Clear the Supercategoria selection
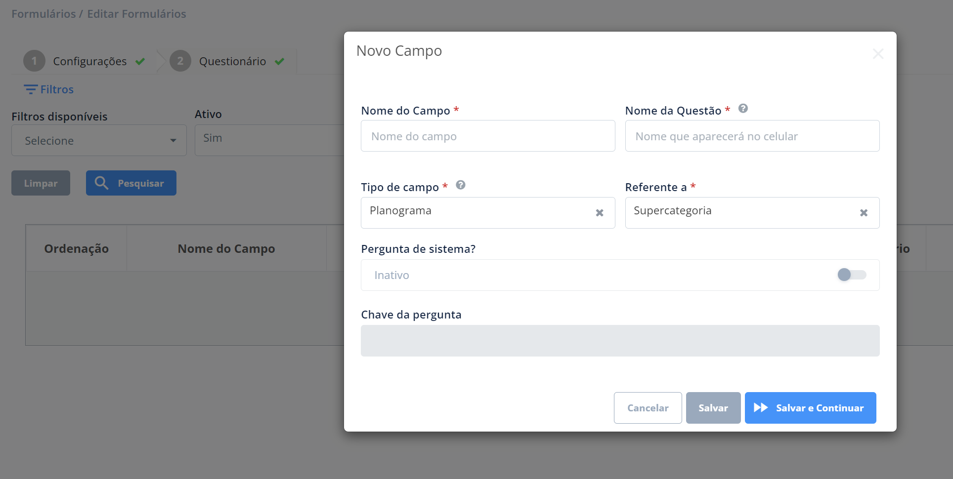 coord(864,213)
